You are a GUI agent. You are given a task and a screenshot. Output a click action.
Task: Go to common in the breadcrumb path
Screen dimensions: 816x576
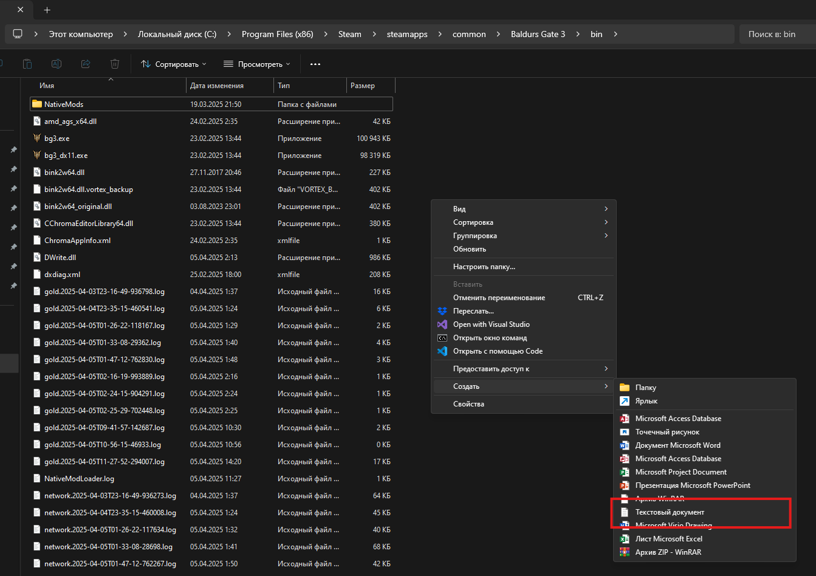(x=469, y=34)
